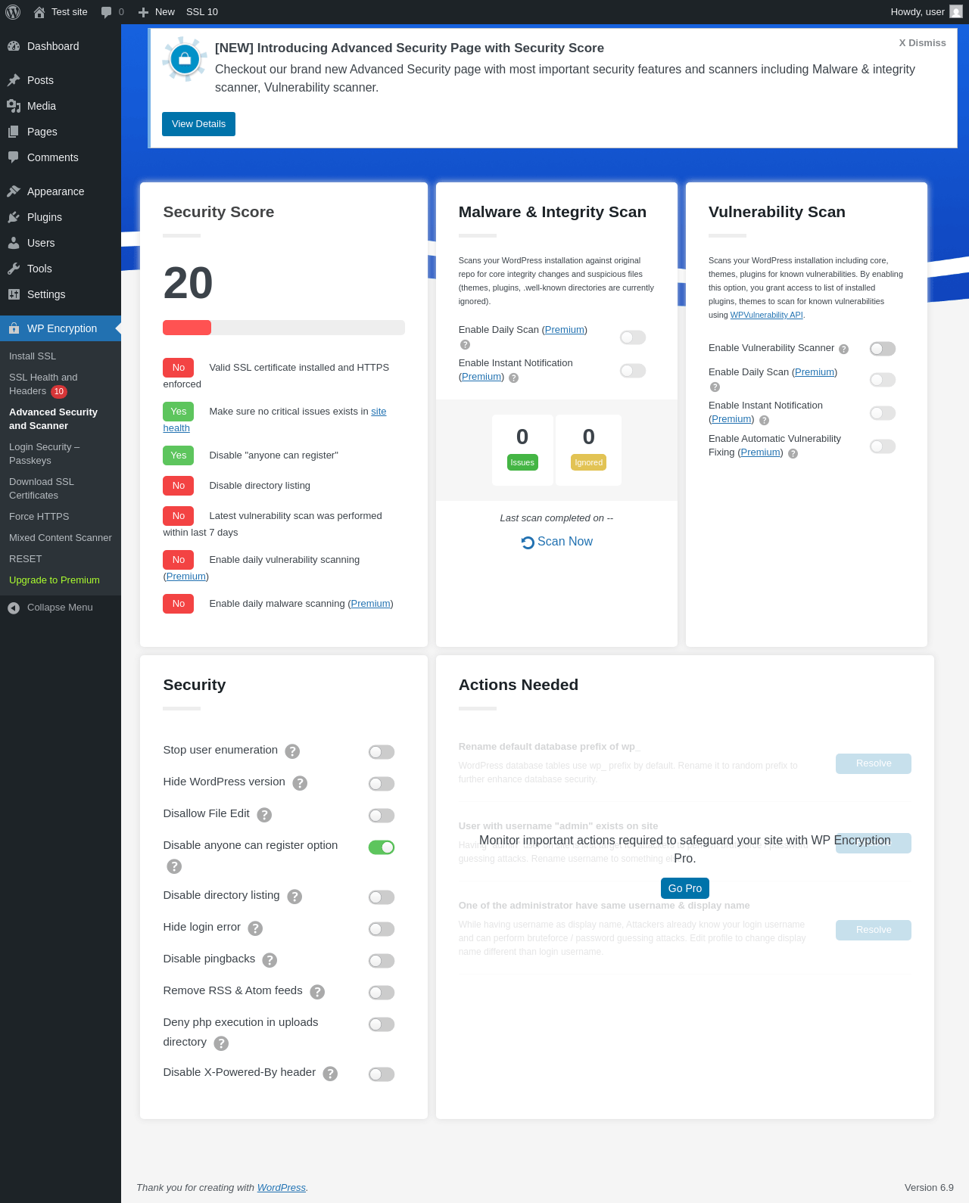Switch on Disable pingbacks
The image size is (969, 1203).
pyautogui.click(x=382, y=961)
